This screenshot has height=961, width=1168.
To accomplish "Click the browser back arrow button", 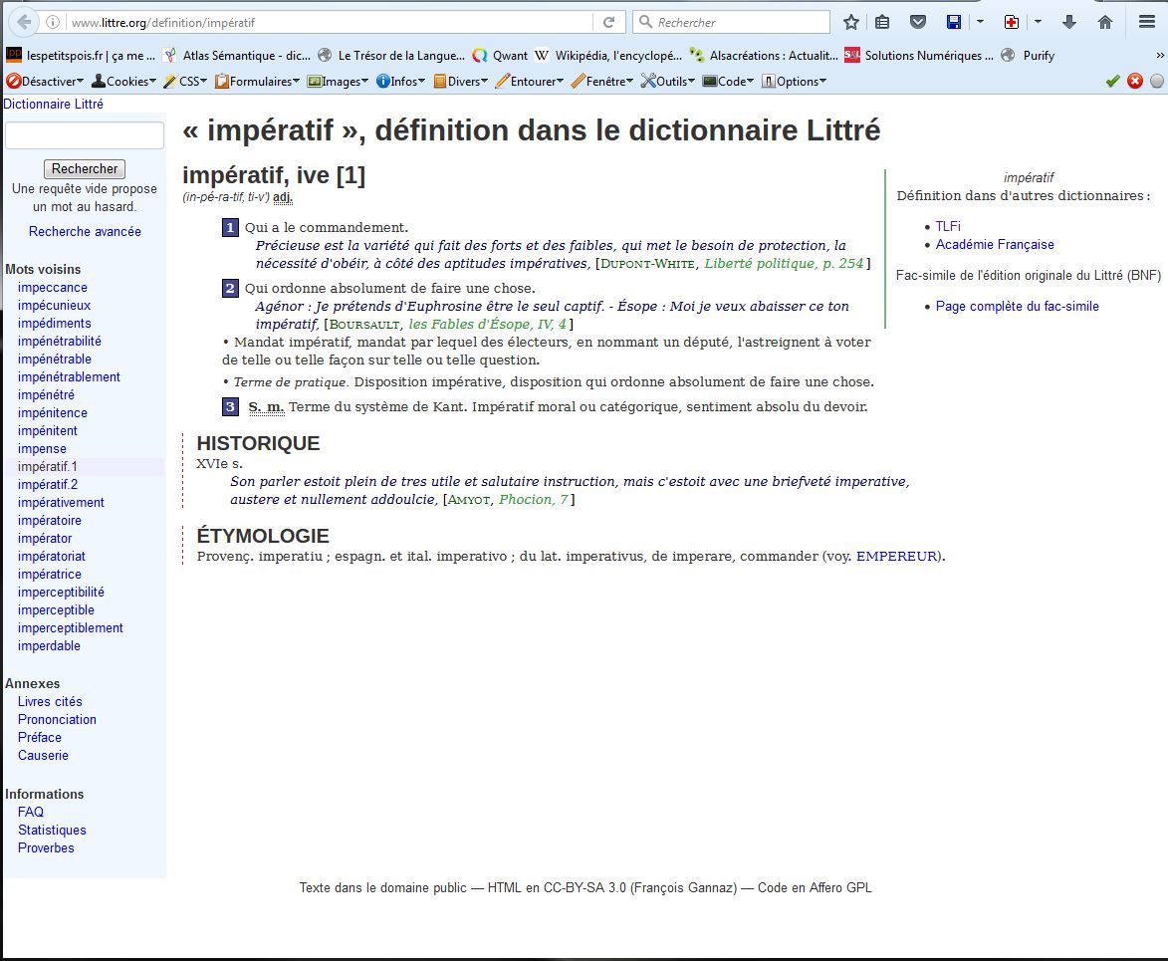I will tap(23, 22).
